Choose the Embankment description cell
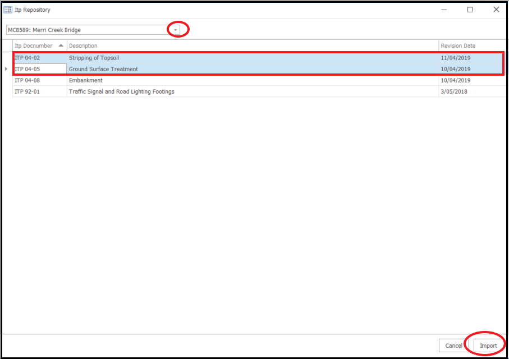Viewport: 509px width, 359px height. click(86, 80)
